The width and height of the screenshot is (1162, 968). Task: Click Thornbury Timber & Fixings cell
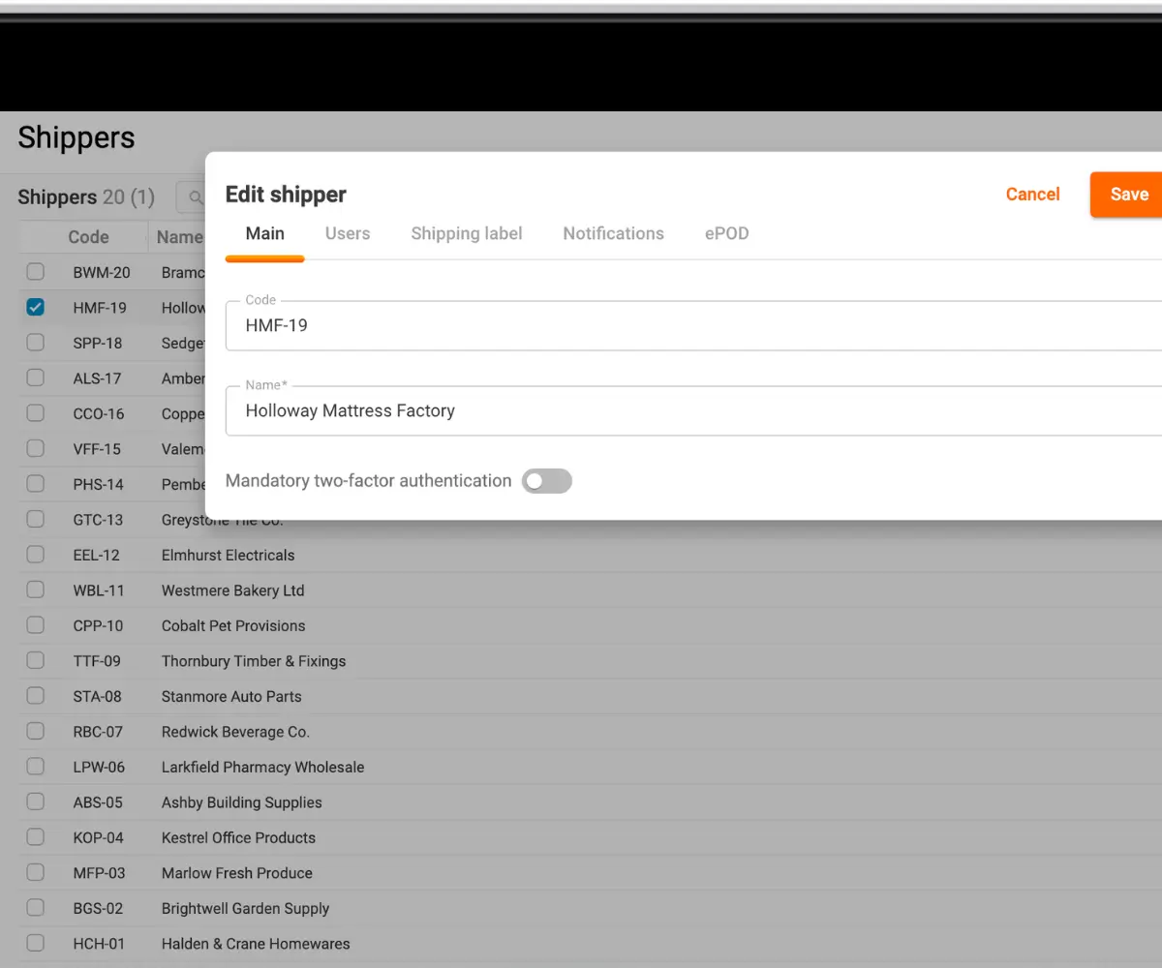[x=254, y=661]
